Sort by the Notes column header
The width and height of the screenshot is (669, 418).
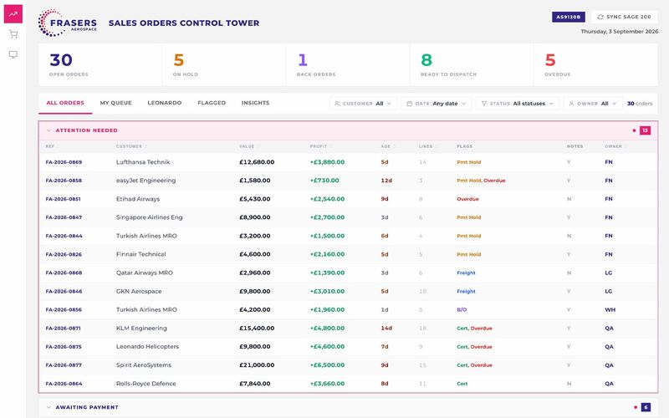click(575, 146)
